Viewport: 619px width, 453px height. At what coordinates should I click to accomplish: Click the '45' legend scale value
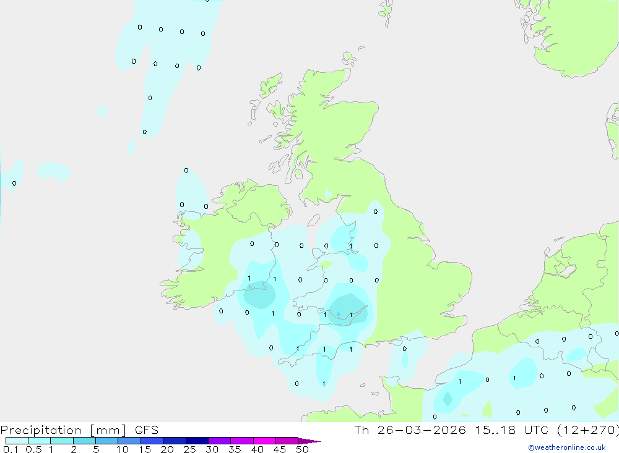[x=280, y=449]
